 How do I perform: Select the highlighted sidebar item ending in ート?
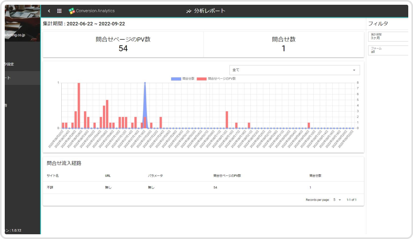(21, 78)
